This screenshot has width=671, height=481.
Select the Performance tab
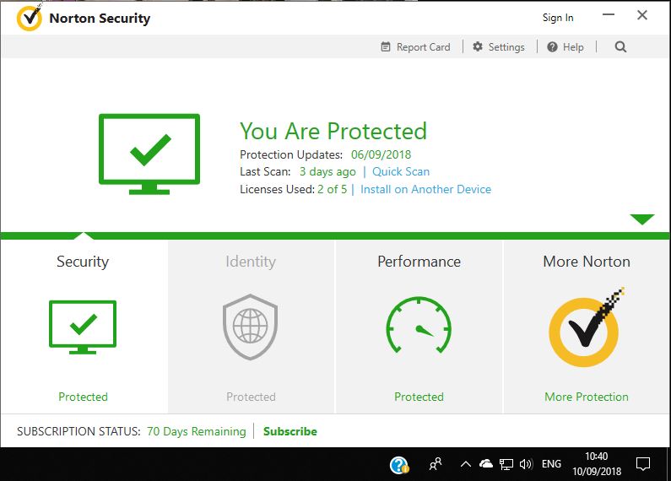tap(419, 326)
